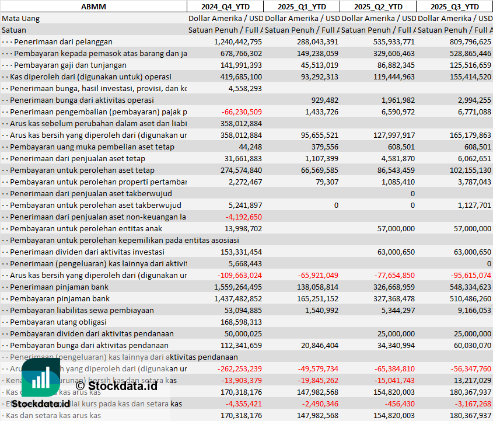Click the 2025_Q2_YTD column header
The image size is (493, 421).
point(378,6)
